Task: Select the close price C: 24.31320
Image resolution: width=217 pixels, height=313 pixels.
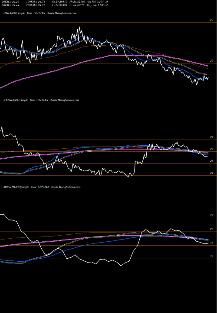Action: click(60, 5)
